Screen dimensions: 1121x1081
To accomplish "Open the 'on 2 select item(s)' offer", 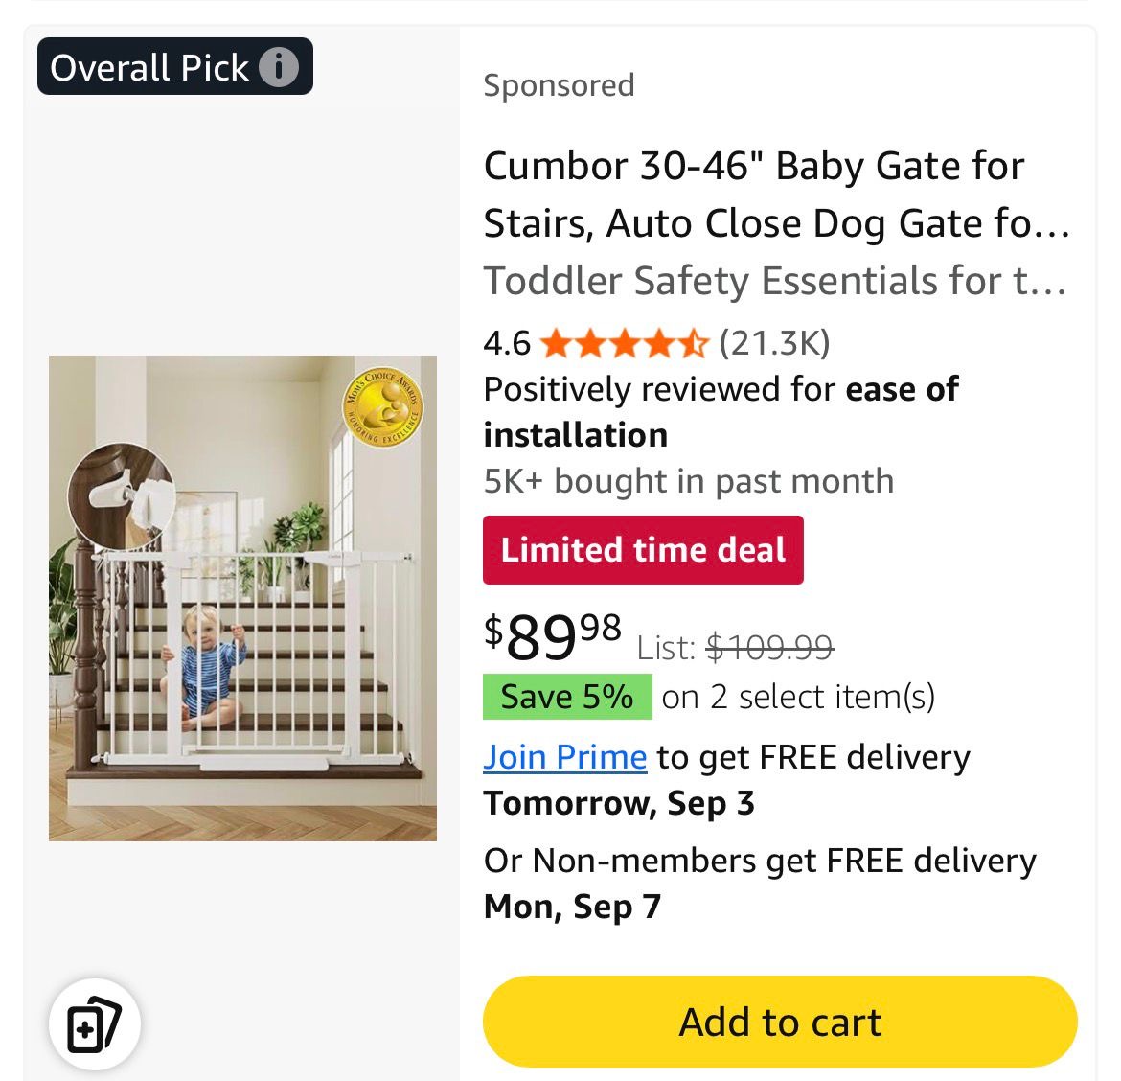I will click(x=798, y=697).
